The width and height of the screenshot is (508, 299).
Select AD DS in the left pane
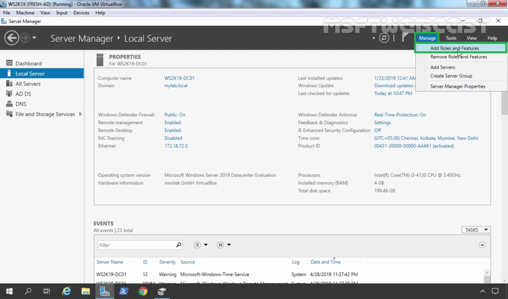click(x=23, y=94)
